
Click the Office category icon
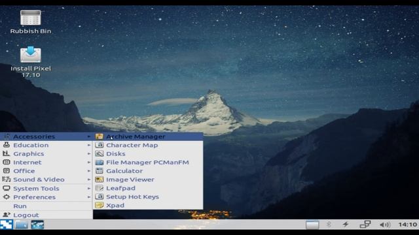[7, 170]
